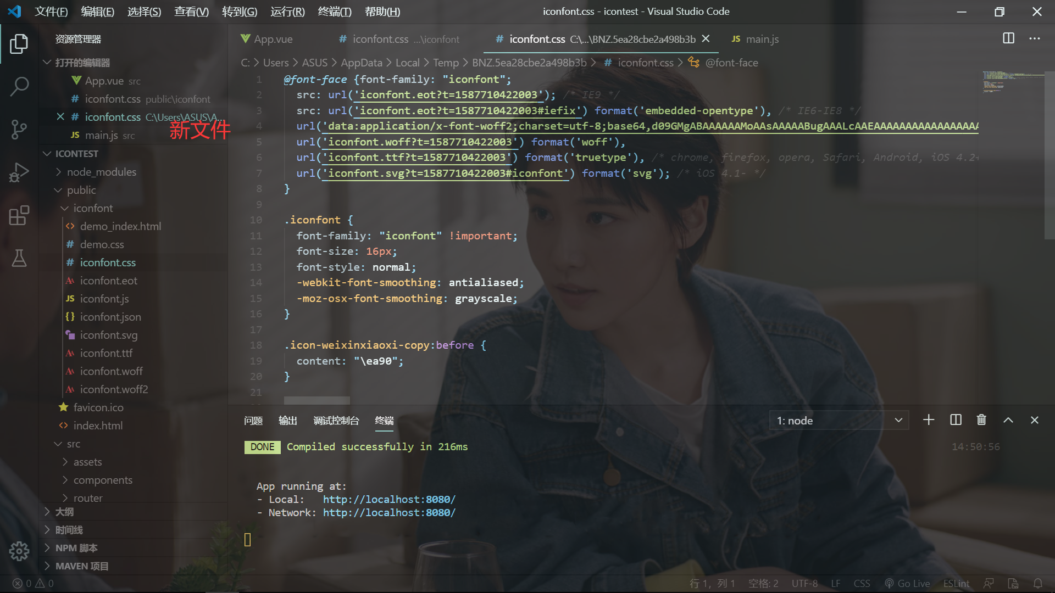The width and height of the screenshot is (1055, 593).
Task: Open the Test flask icon in the activity bar
Action: [x=19, y=258]
